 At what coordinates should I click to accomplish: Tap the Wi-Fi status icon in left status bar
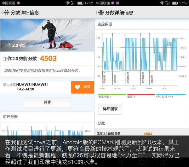(x=68, y=3)
